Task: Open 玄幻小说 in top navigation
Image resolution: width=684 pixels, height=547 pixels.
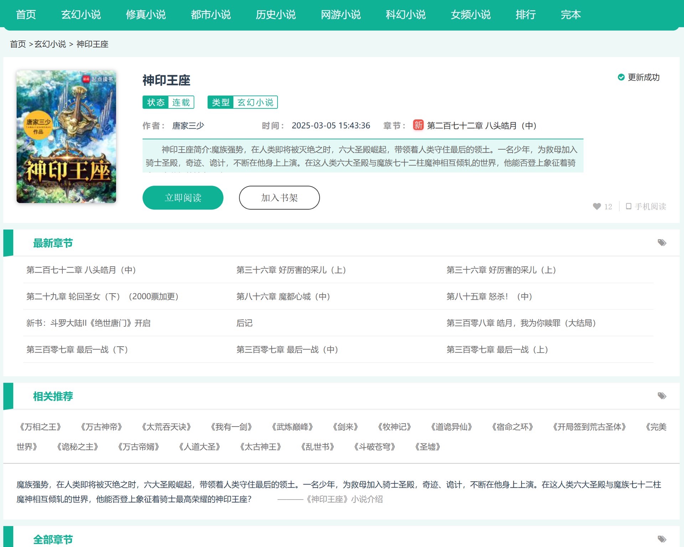Action: (81, 15)
